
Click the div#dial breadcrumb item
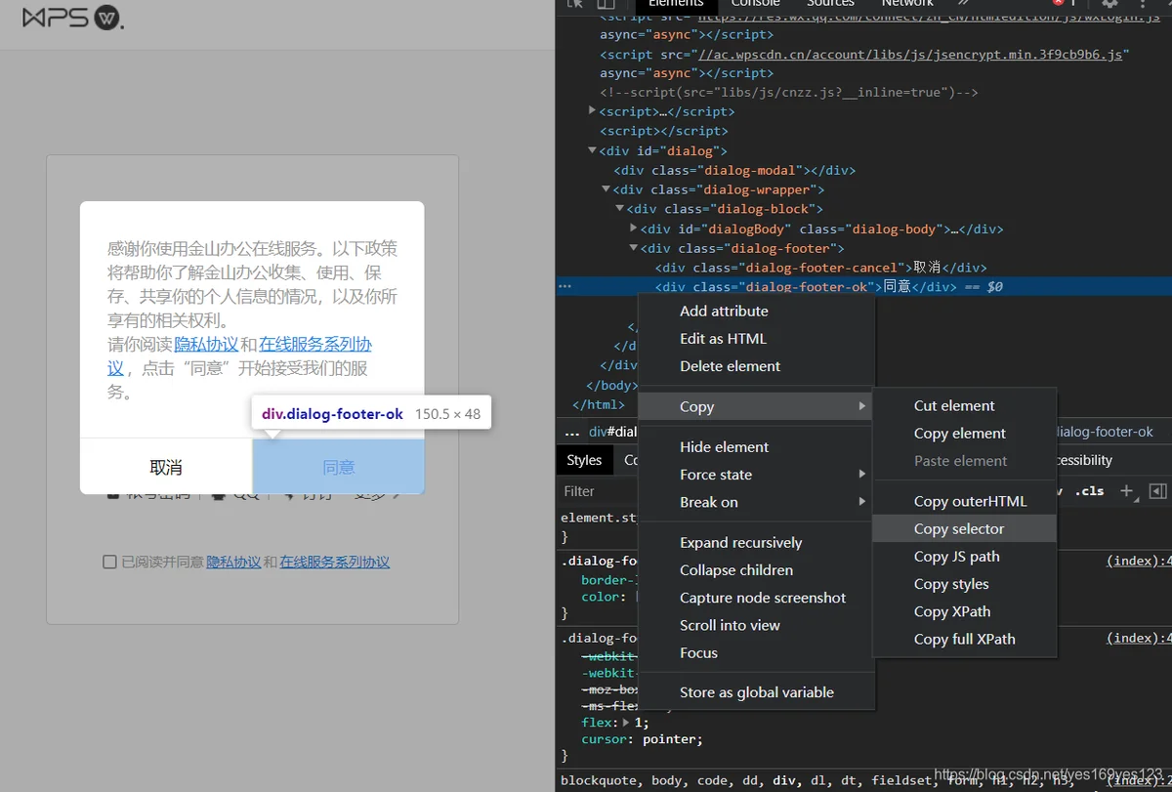click(x=613, y=432)
